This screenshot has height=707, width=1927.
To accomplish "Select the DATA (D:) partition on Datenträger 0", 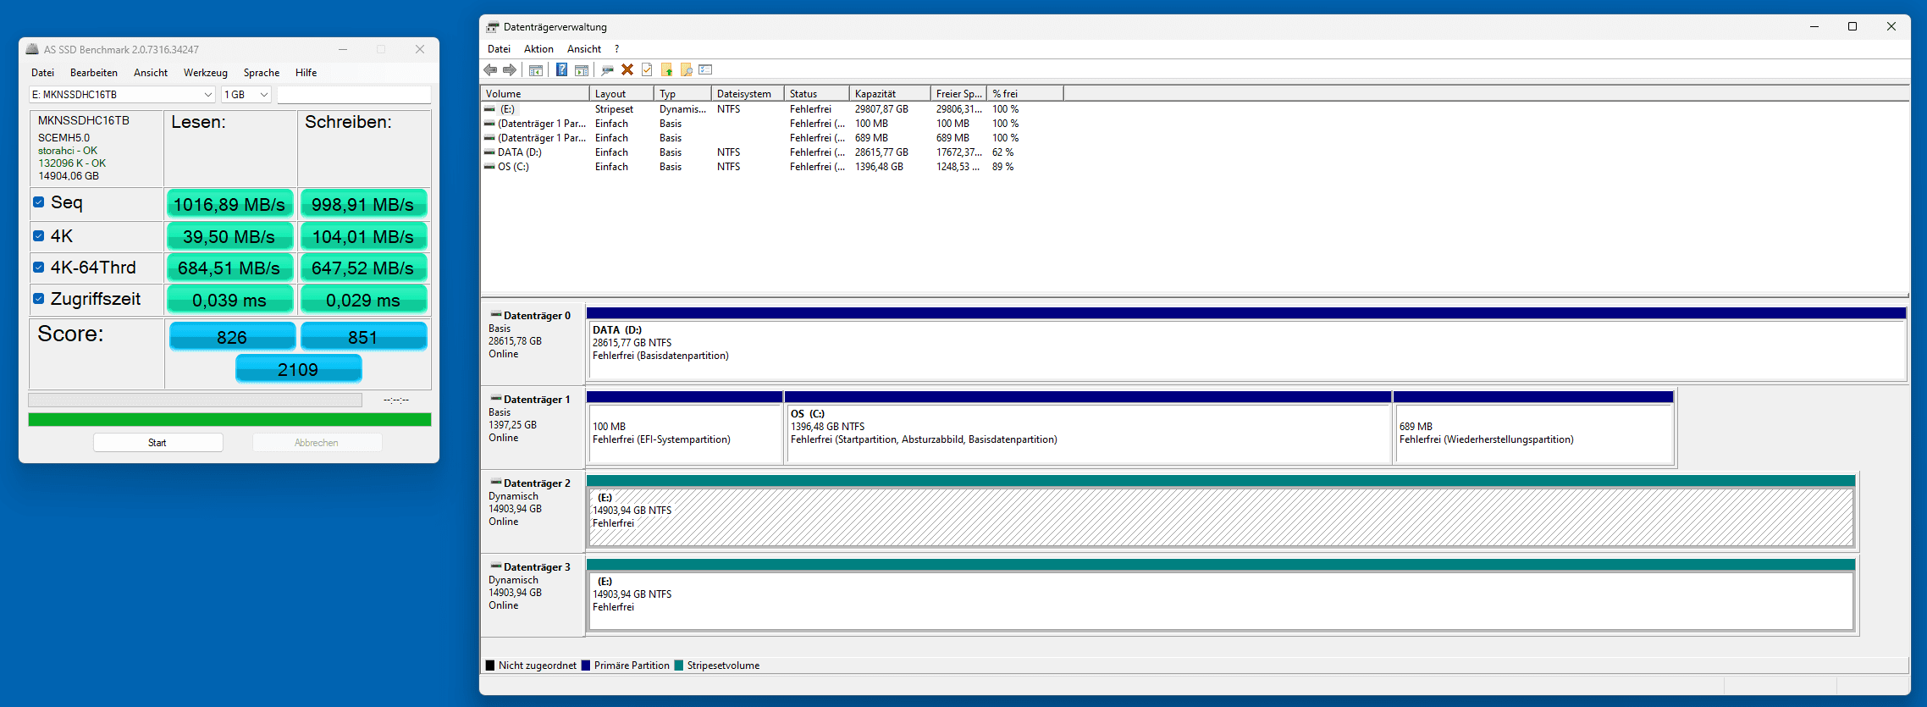I will pos(1246,350).
